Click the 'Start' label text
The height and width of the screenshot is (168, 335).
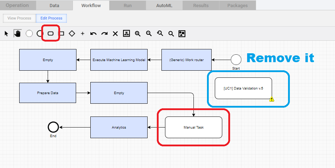(236, 68)
